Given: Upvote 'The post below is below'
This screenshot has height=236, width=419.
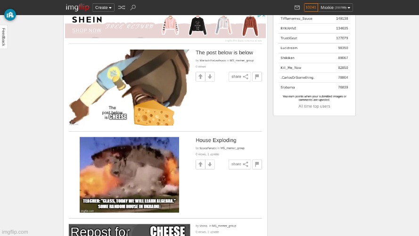Looking at the screenshot, I should click(200, 77).
